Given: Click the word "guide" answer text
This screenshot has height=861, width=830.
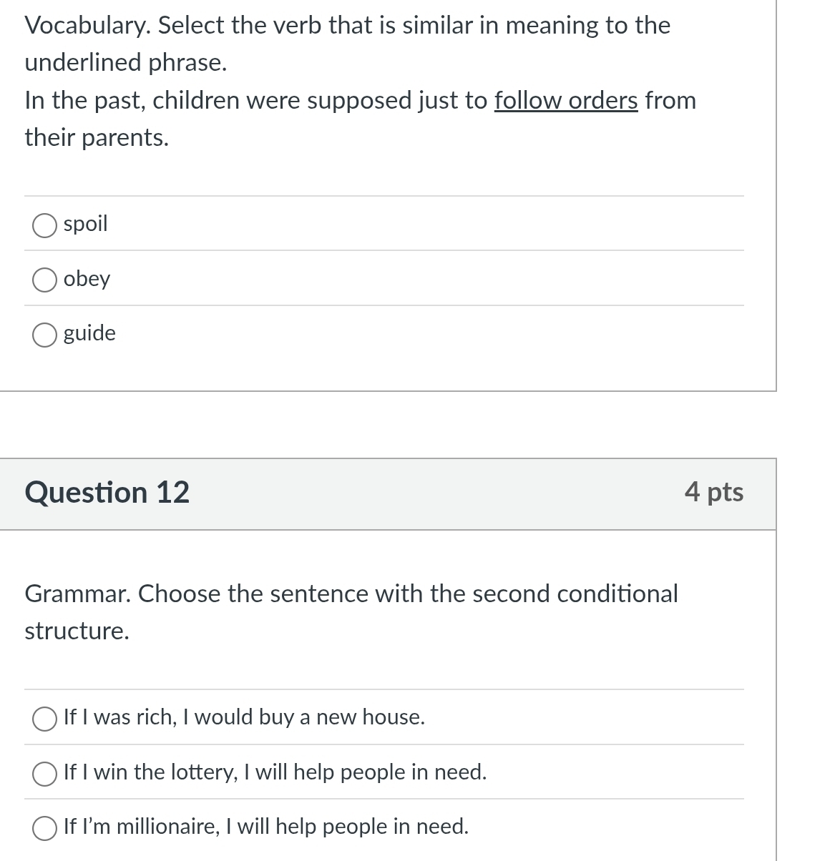Looking at the screenshot, I should (90, 333).
